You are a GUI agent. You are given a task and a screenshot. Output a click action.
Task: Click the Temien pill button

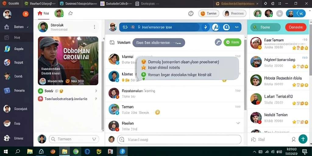pos(208,13)
